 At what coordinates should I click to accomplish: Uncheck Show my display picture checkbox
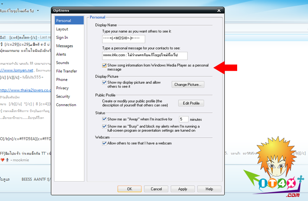coord(104,83)
